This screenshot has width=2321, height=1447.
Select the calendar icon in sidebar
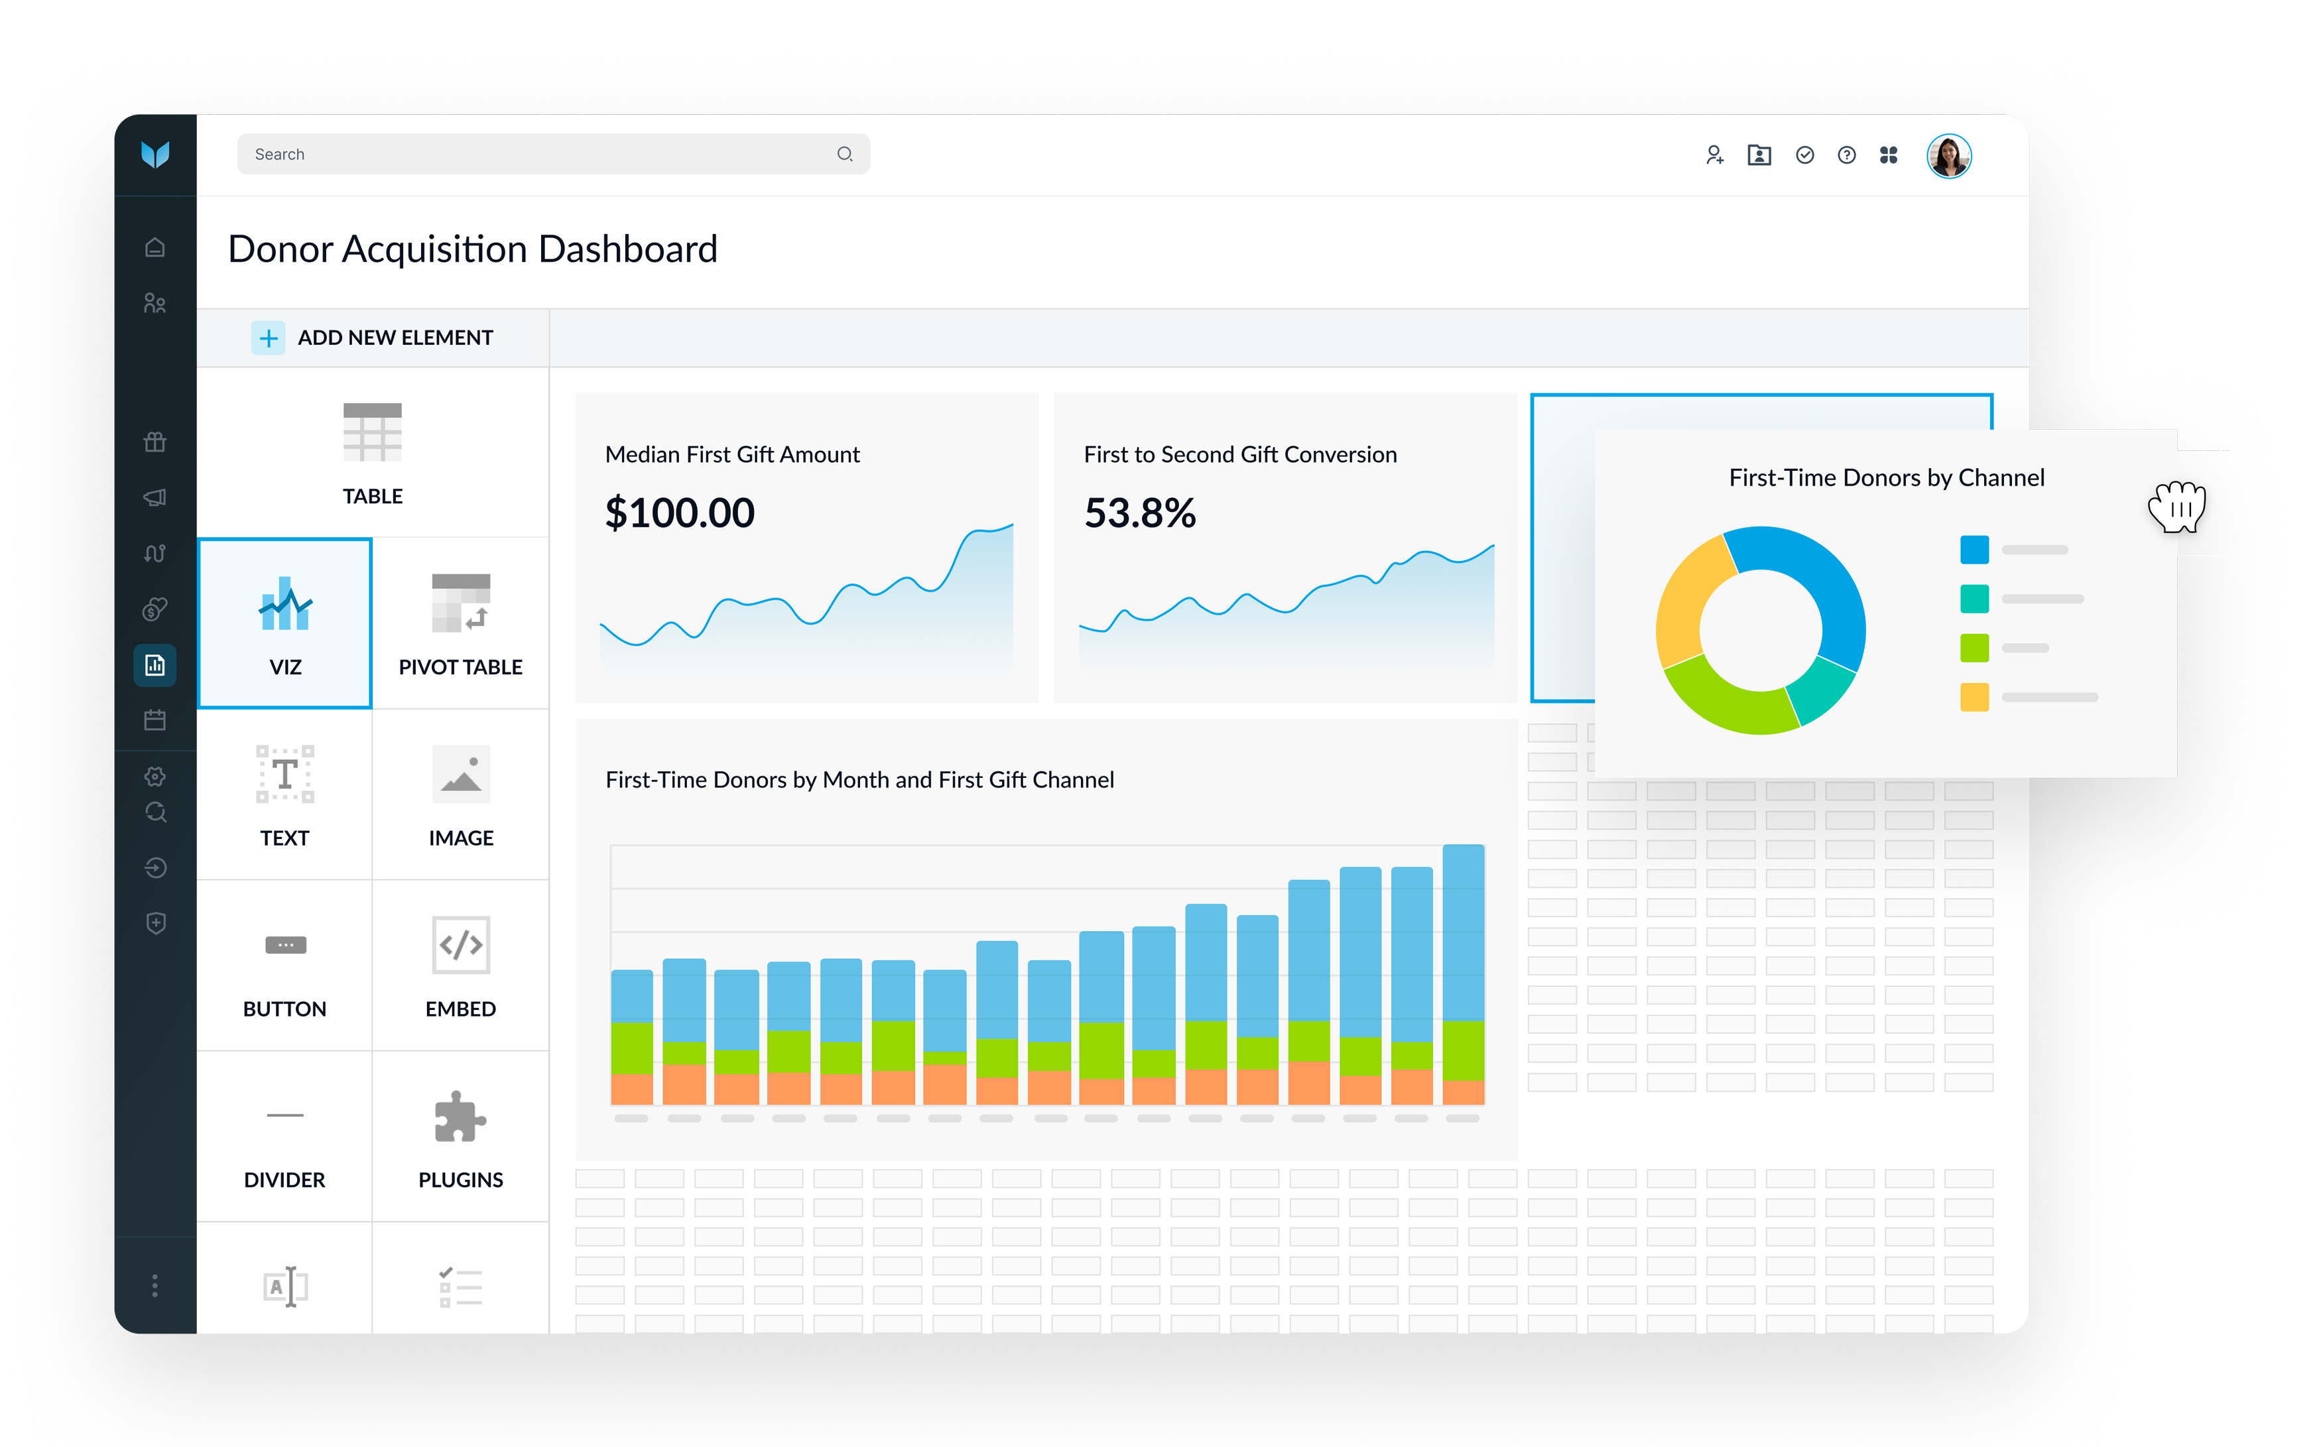[x=155, y=720]
